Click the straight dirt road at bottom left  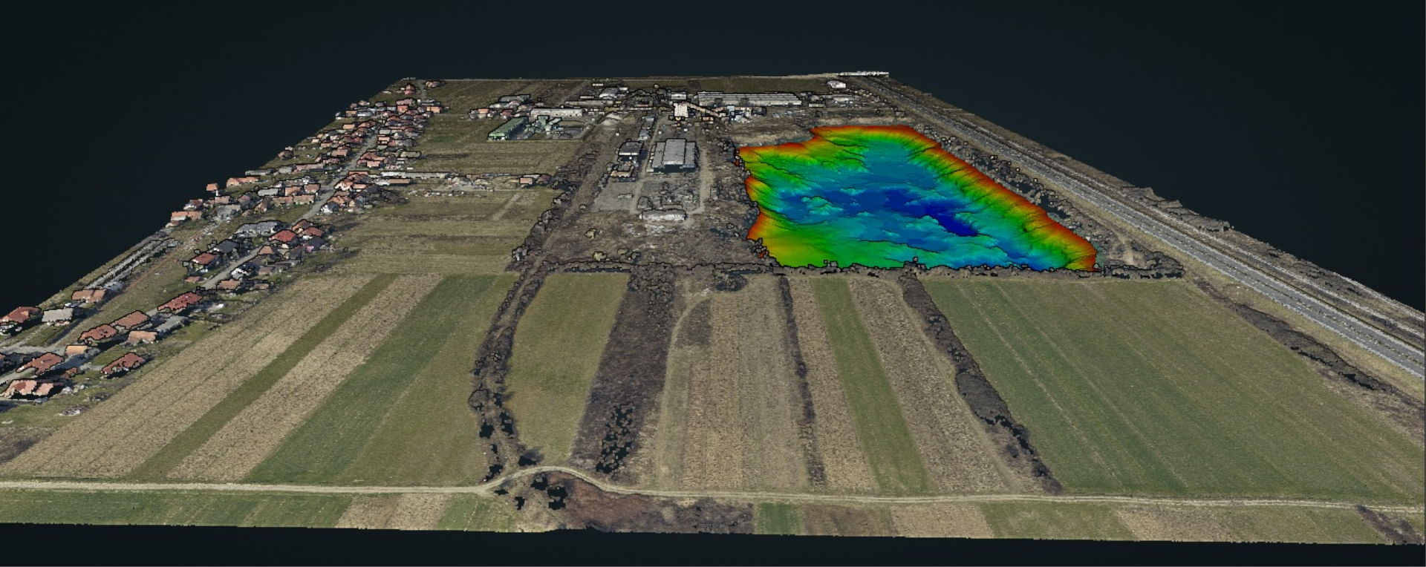click(223, 488)
